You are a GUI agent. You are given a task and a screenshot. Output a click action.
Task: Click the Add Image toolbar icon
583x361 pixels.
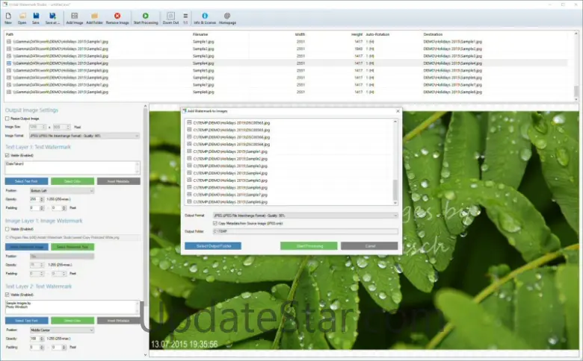[x=74, y=17]
